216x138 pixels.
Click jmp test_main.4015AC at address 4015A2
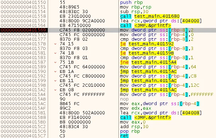click(x=148, y=90)
